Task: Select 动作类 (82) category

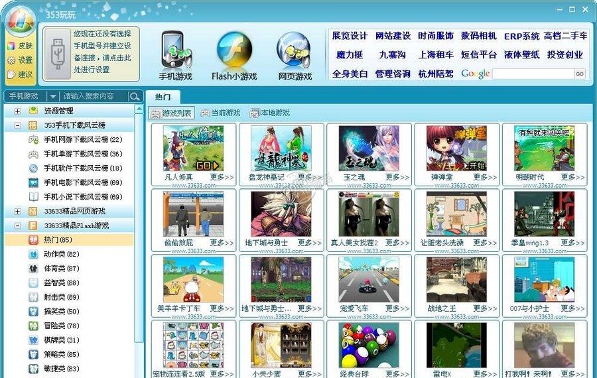Action: coord(54,254)
